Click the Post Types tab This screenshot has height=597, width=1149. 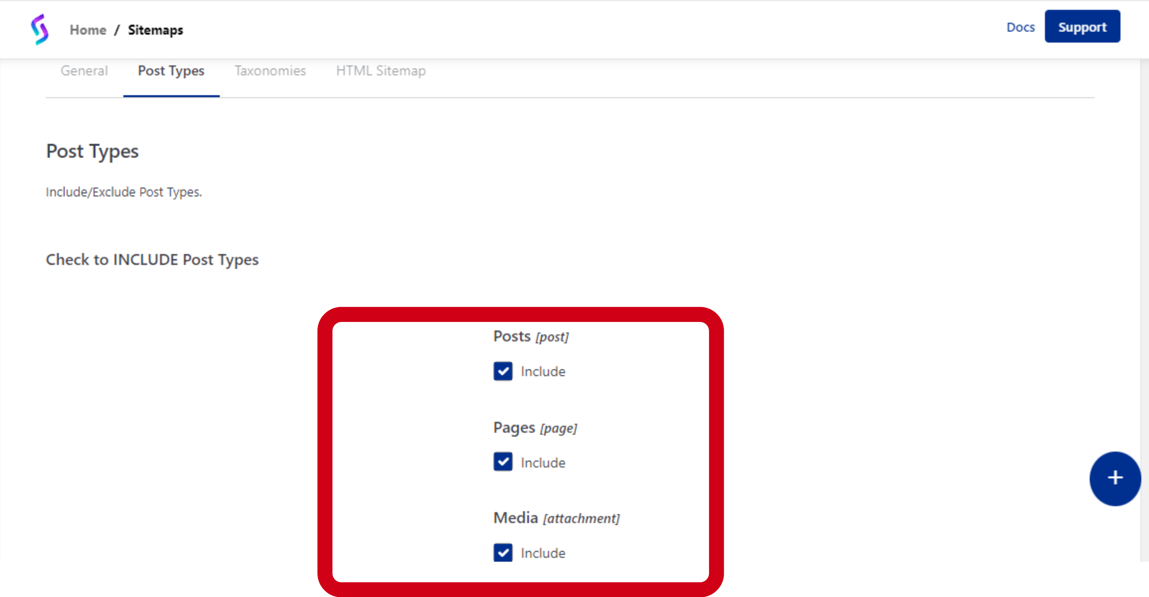pyautogui.click(x=171, y=70)
